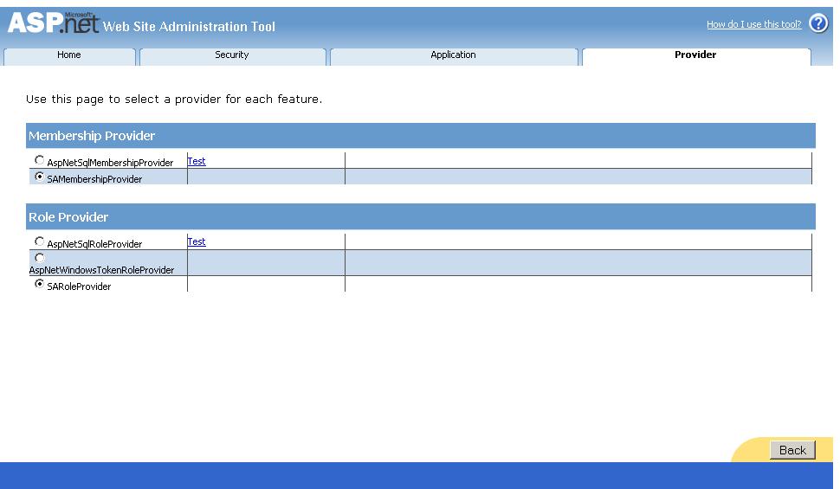Click the AspNetWindowsTokenRoleProvider label text
The width and height of the screenshot is (840, 489).
[x=102, y=271]
